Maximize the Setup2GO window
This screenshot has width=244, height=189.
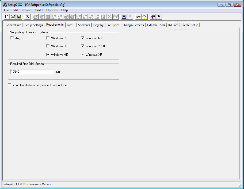(229, 5)
